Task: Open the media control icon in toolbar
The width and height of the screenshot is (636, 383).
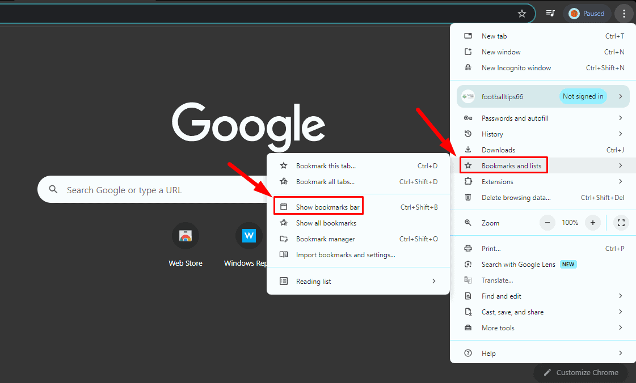Action: (x=550, y=14)
